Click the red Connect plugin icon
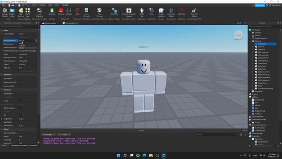This screenshot has height=159, width=282. point(61,11)
